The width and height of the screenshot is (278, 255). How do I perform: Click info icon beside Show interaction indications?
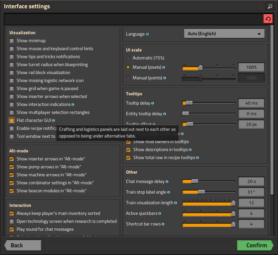pos(73,105)
